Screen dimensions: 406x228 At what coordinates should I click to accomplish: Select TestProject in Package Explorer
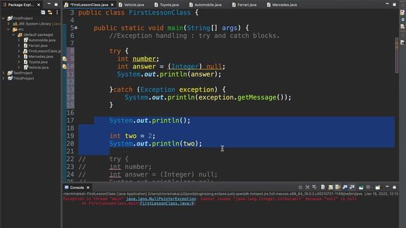click(x=23, y=73)
